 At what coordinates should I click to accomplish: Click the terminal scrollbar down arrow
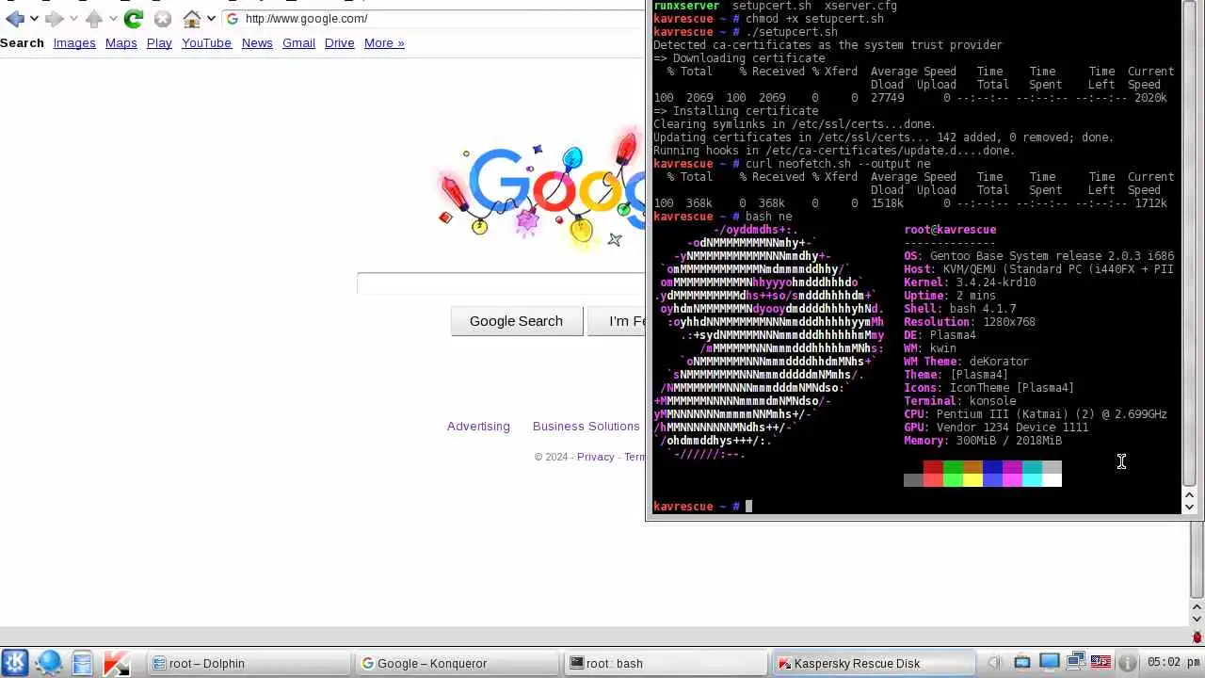click(x=1189, y=507)
